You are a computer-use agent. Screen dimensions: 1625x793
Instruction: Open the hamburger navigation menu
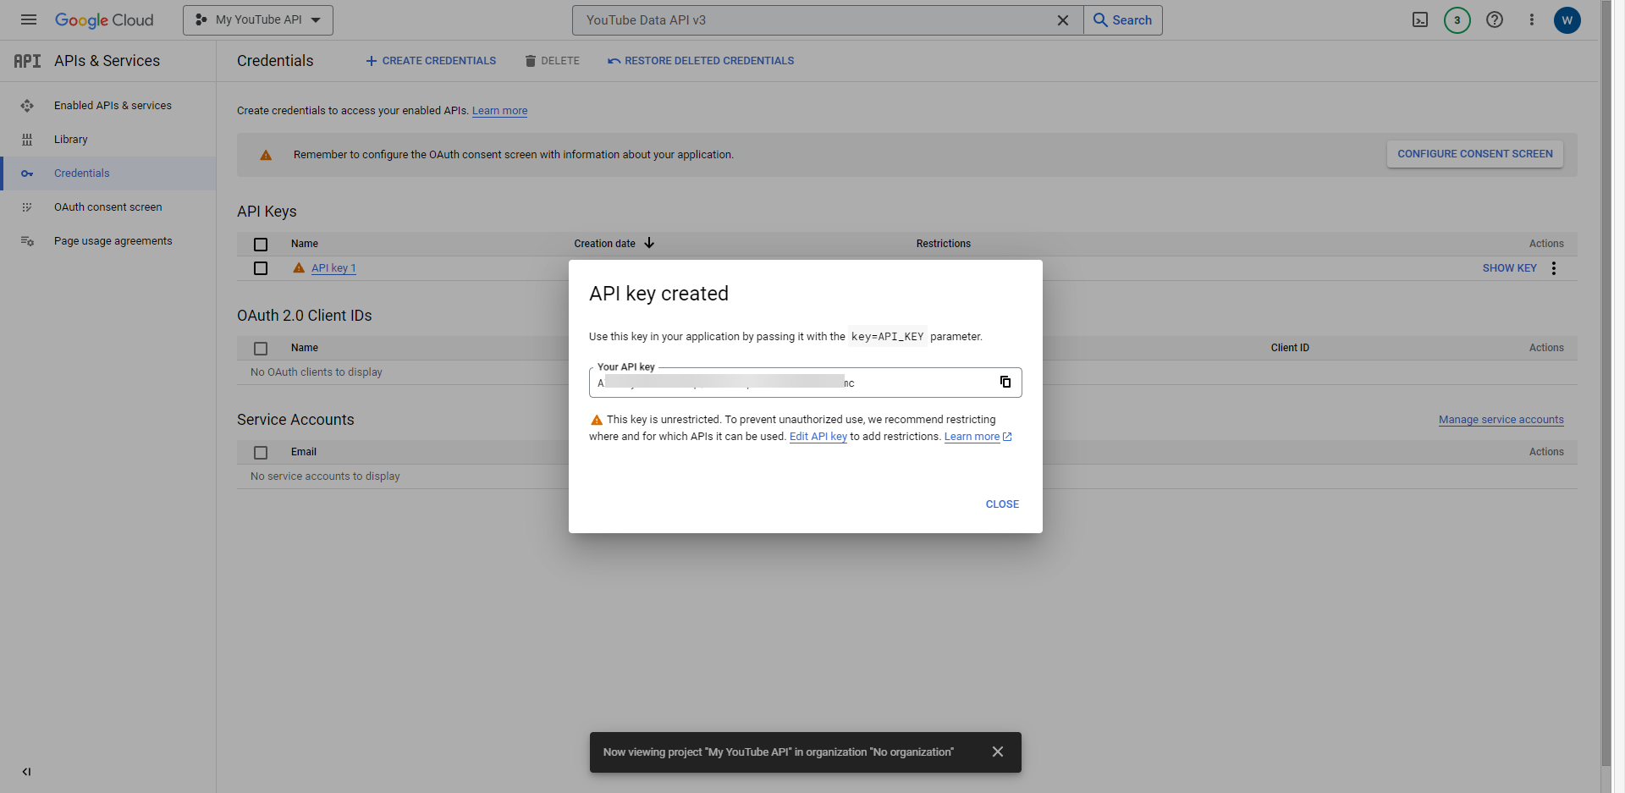click(x=28, y=19)
